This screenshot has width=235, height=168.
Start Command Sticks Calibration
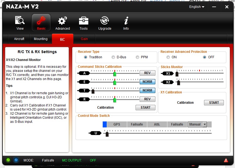click(145, 108)
